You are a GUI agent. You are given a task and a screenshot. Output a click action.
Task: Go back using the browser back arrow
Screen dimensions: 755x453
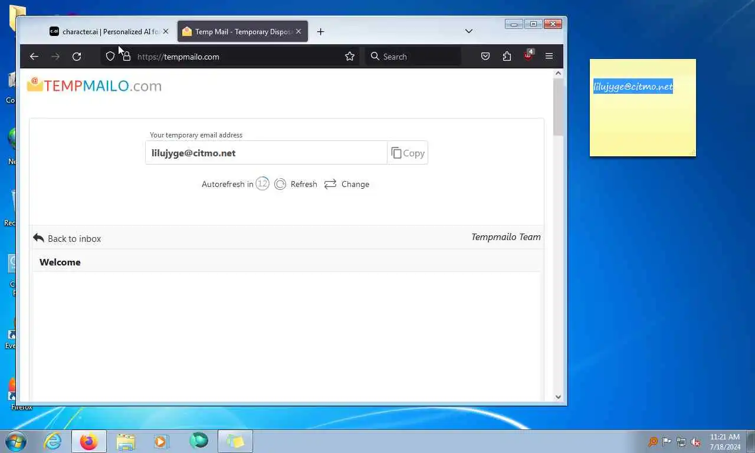click(34, 57)
